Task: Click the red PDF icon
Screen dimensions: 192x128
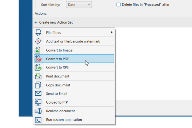Action: tap(38, 59)
